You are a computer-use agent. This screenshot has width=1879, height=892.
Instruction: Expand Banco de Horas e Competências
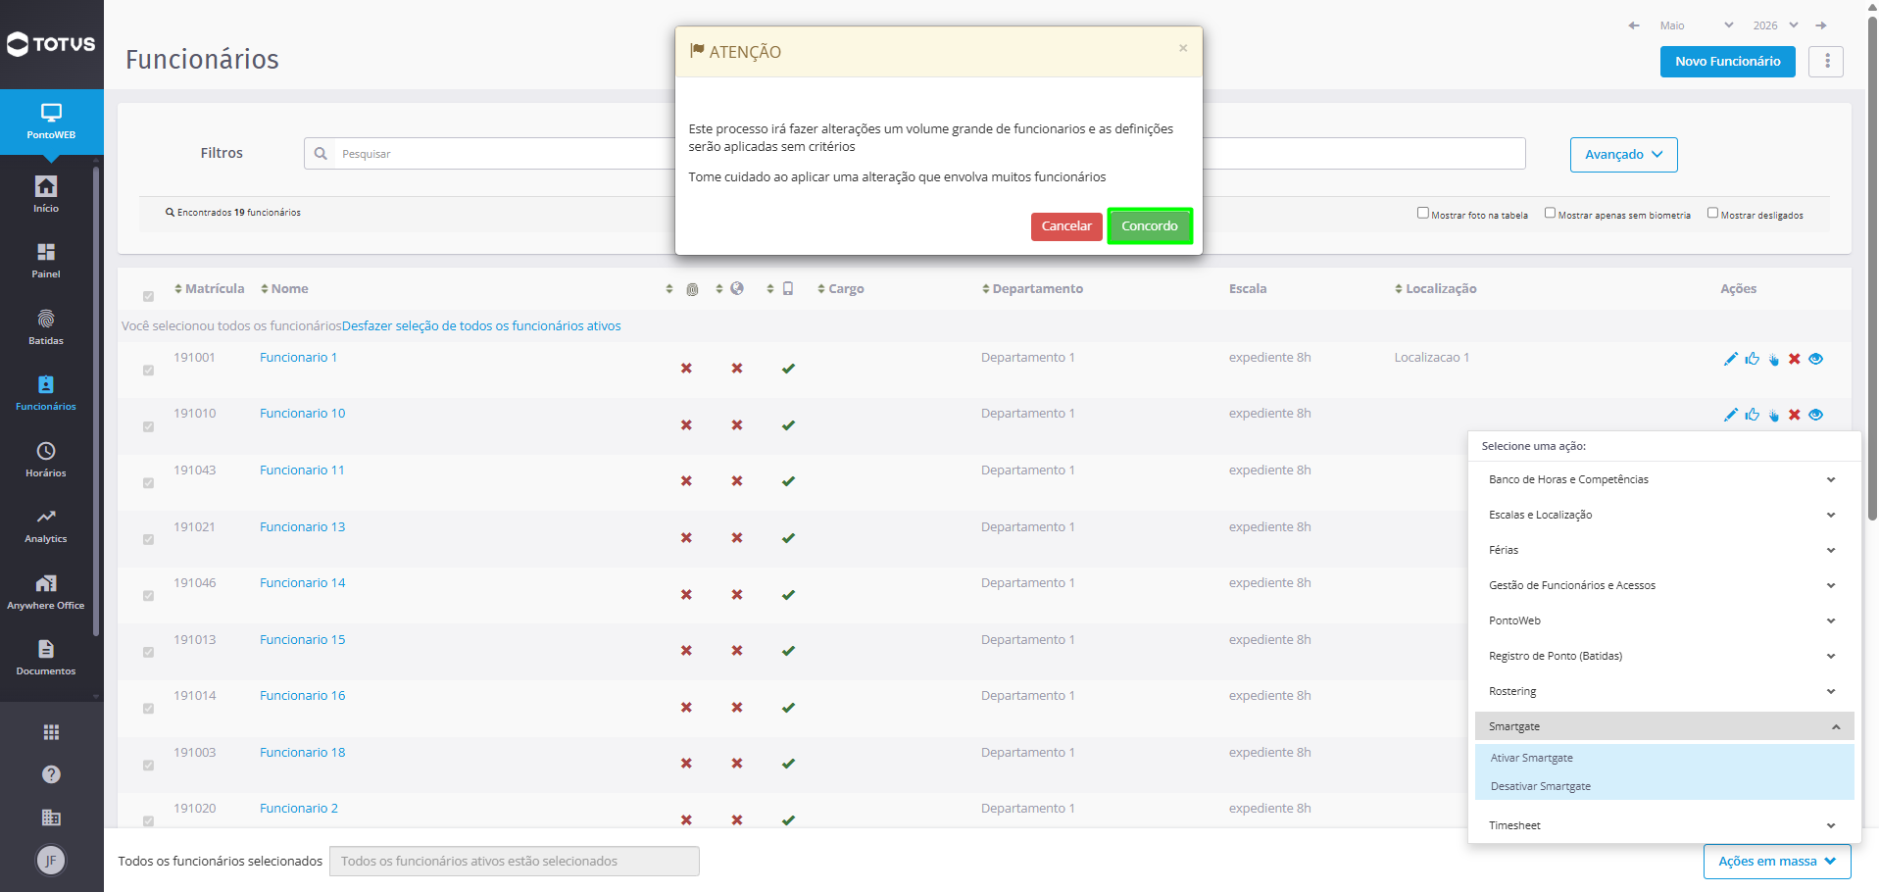tap(1663, 479)
